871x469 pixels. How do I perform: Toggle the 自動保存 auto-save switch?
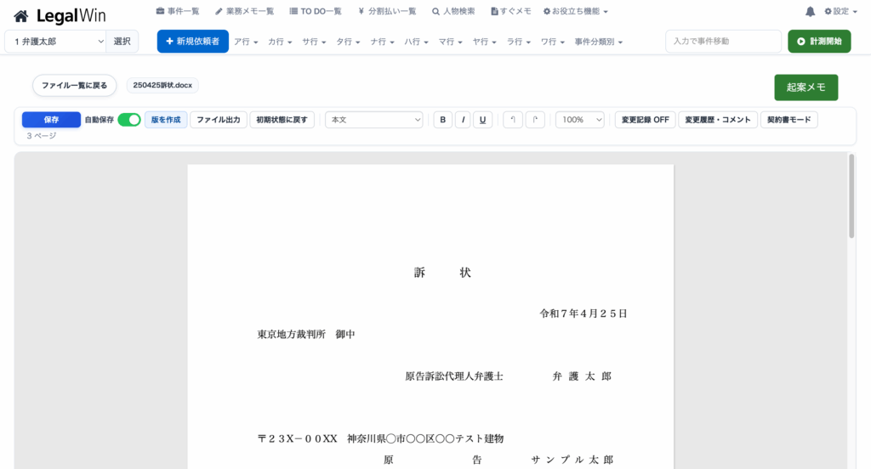click(128, 120)
